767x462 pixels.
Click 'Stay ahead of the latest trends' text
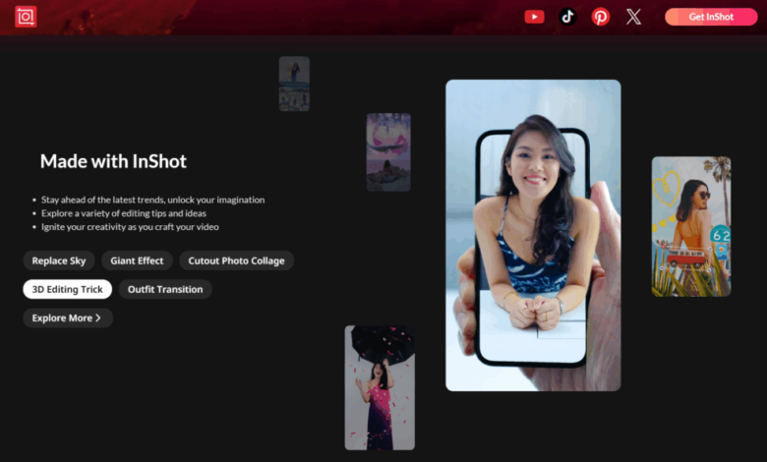click(x=152, y=200)
